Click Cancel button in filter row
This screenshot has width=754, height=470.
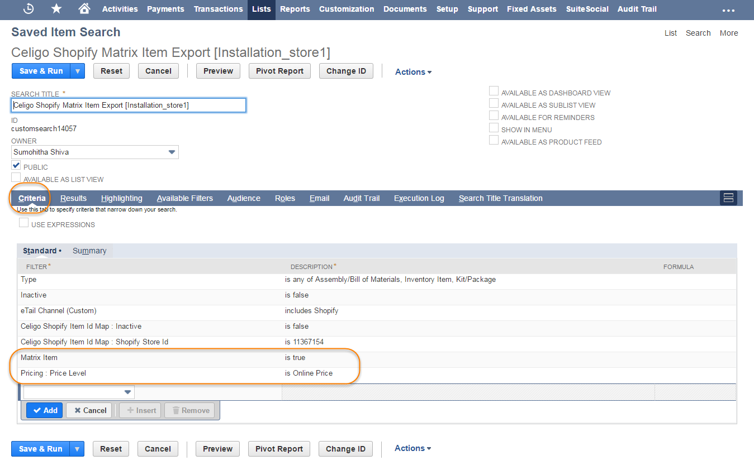click(x=89, y=410)
